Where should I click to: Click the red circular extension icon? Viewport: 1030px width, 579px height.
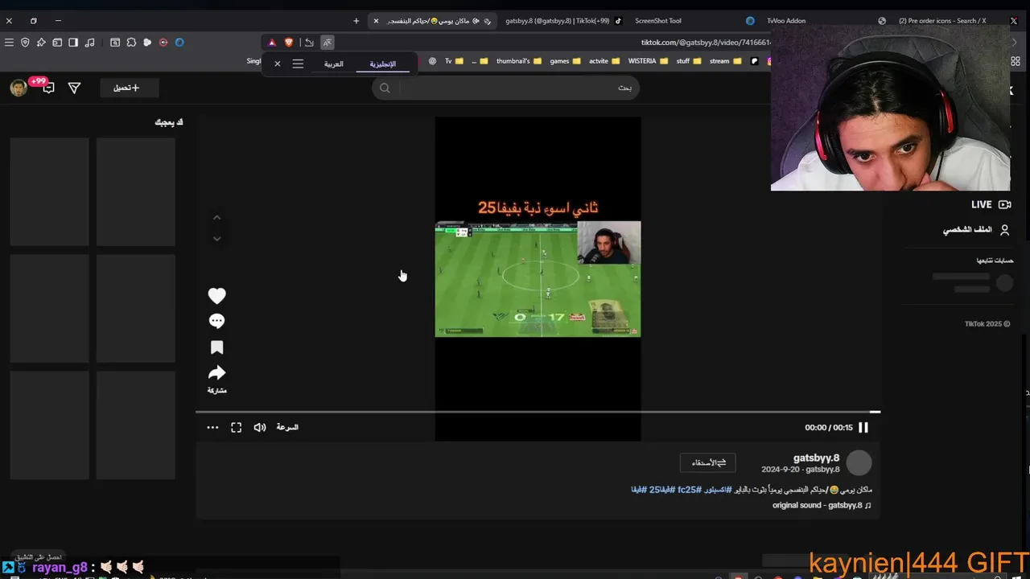coord(163,43)
